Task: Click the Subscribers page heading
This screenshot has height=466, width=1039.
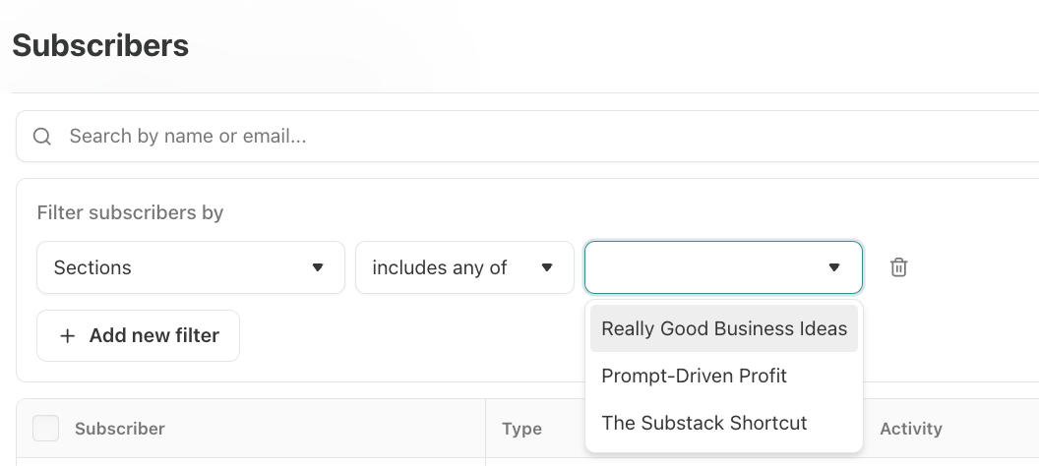Action: pos(100,45)
